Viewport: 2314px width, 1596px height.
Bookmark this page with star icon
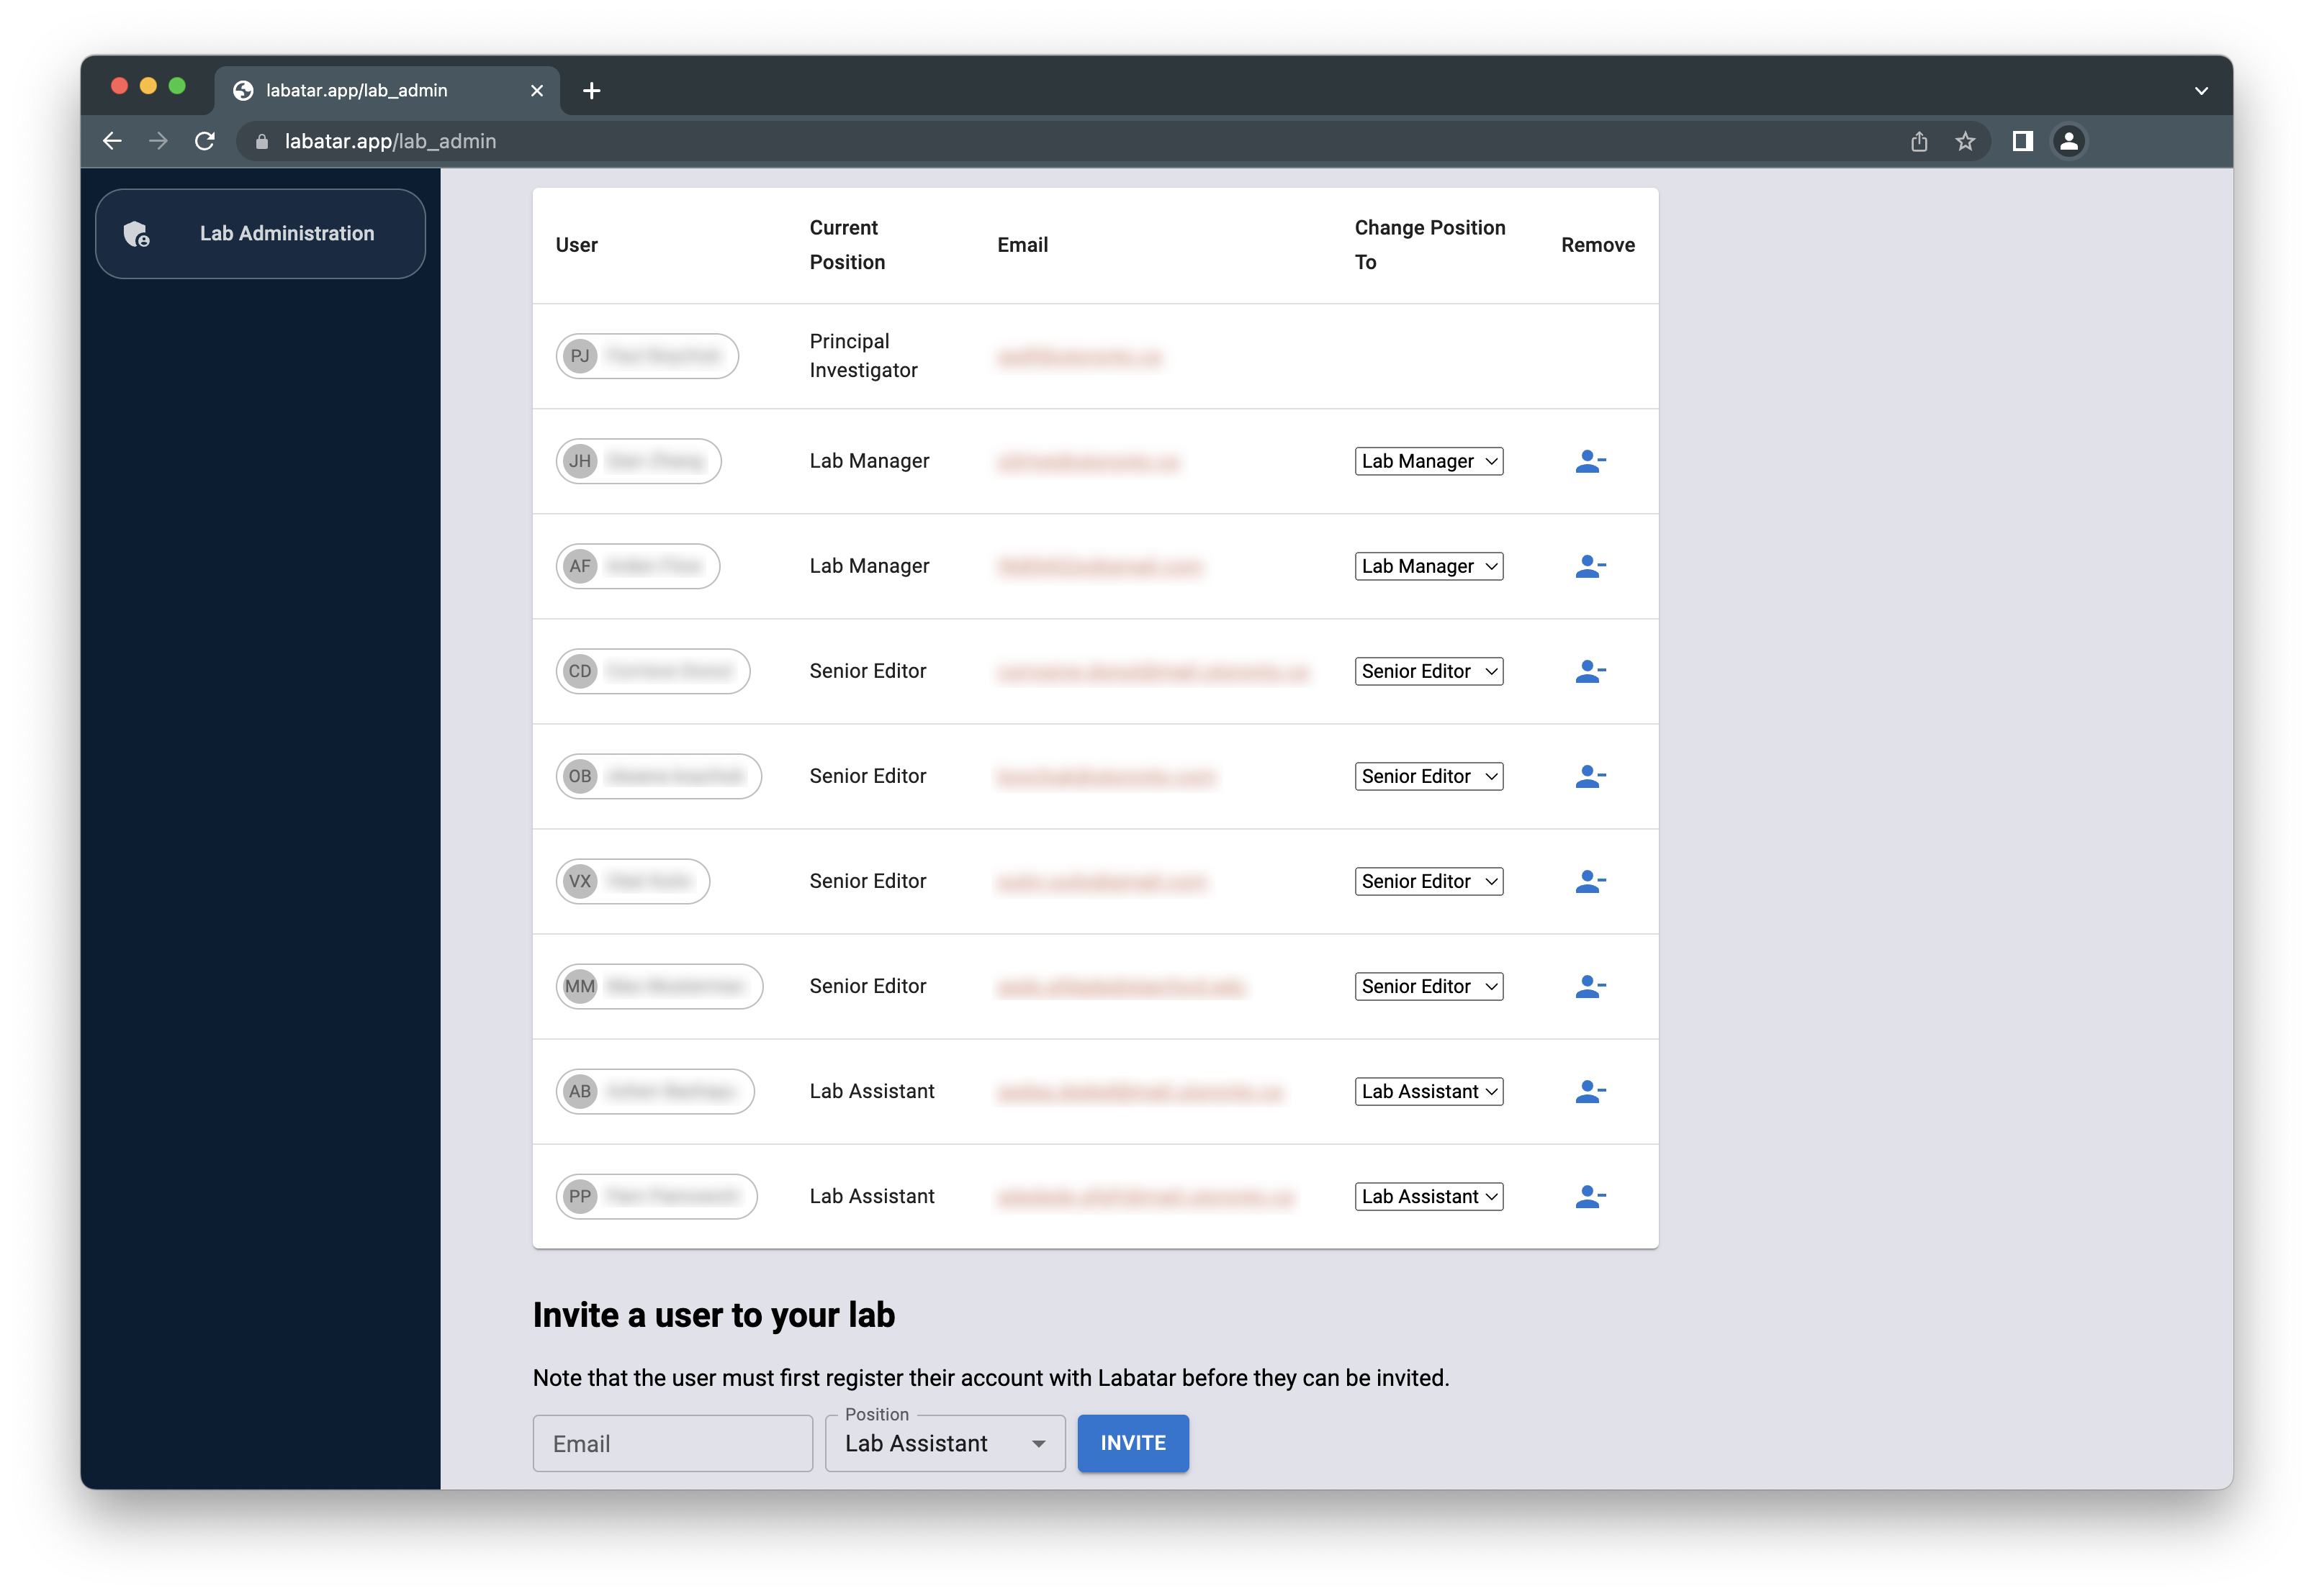pyautogui.click(x=1965, y=141)
